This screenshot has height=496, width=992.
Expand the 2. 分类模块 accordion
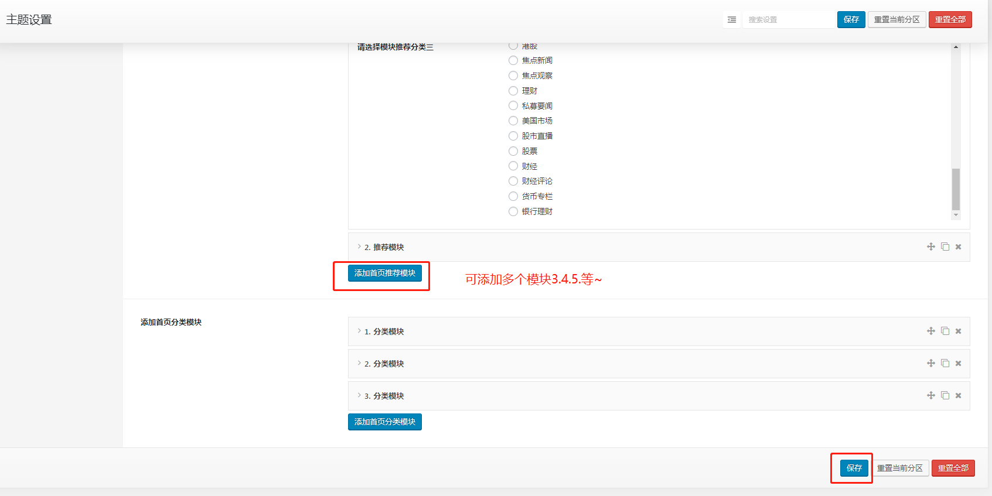[x=659, y=364]
